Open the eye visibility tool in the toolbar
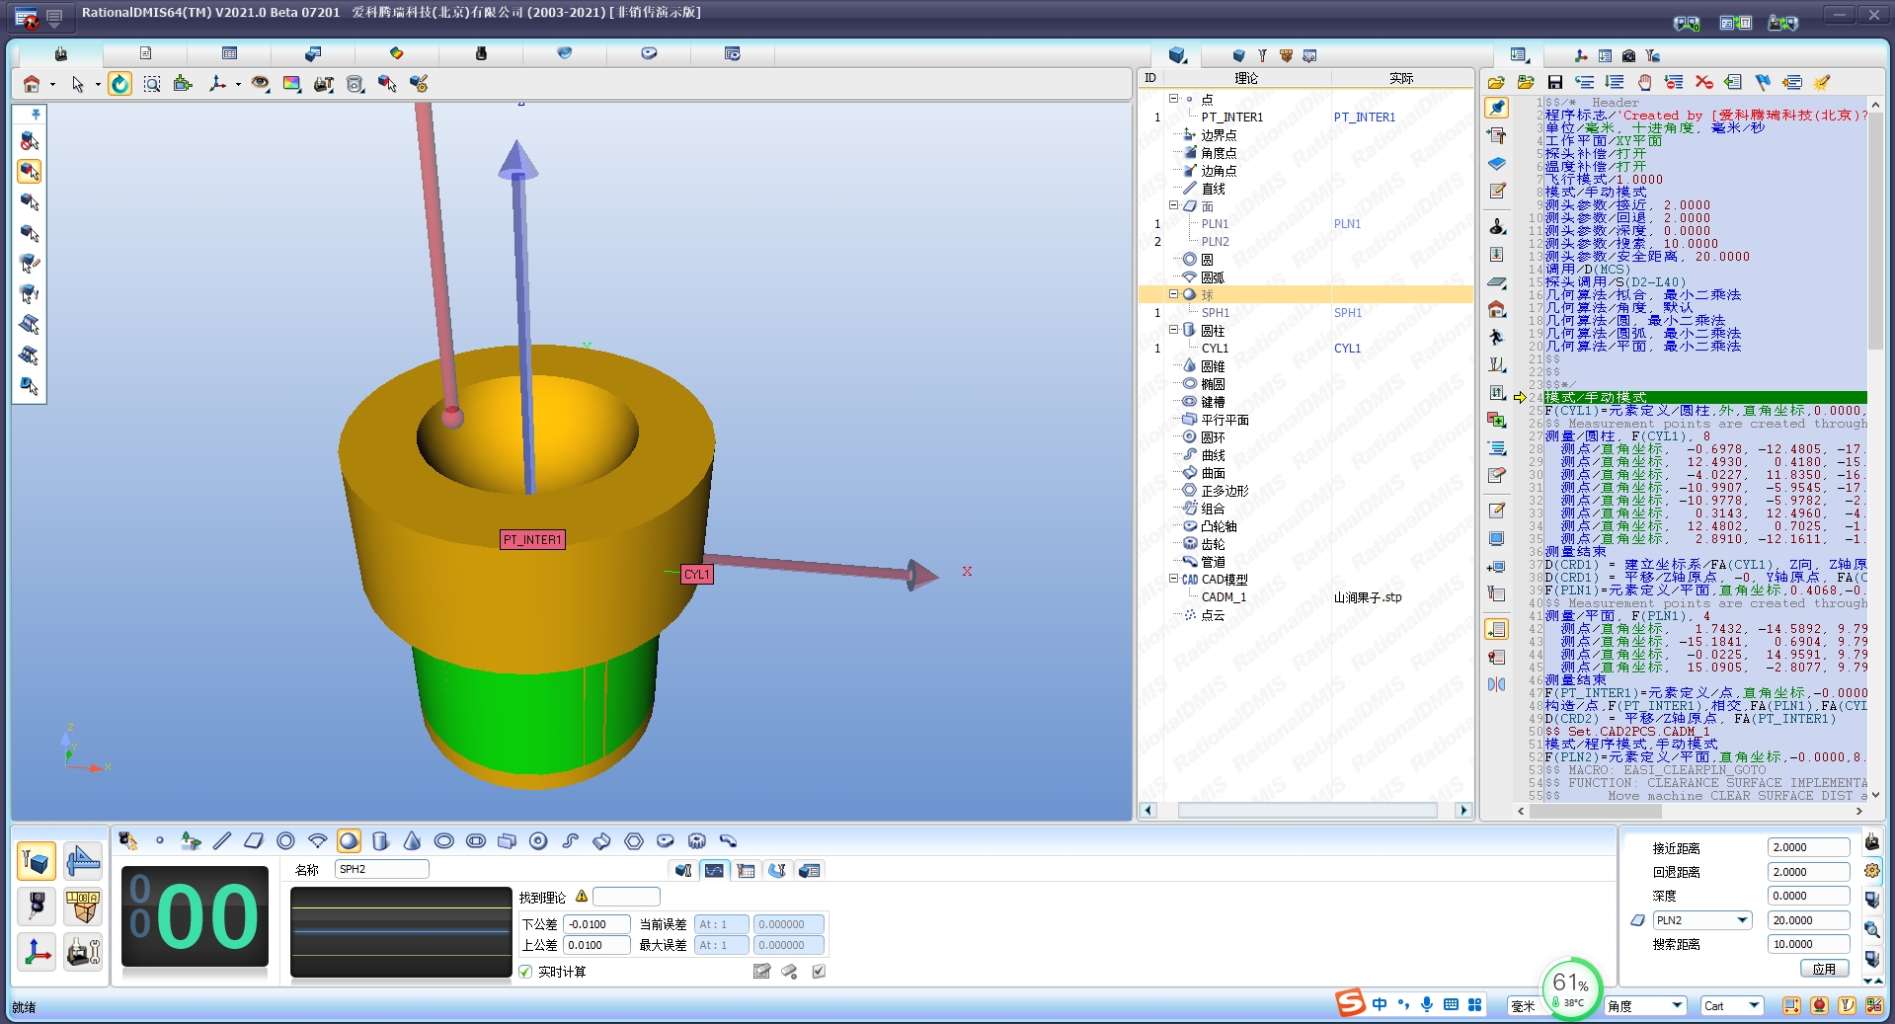 coord(260,85)
